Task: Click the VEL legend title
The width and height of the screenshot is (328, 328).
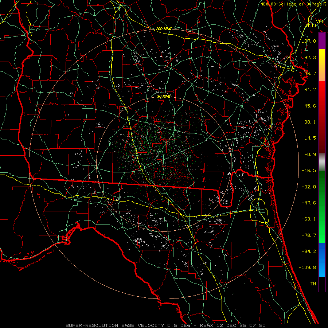Action: tap(320, 22)
